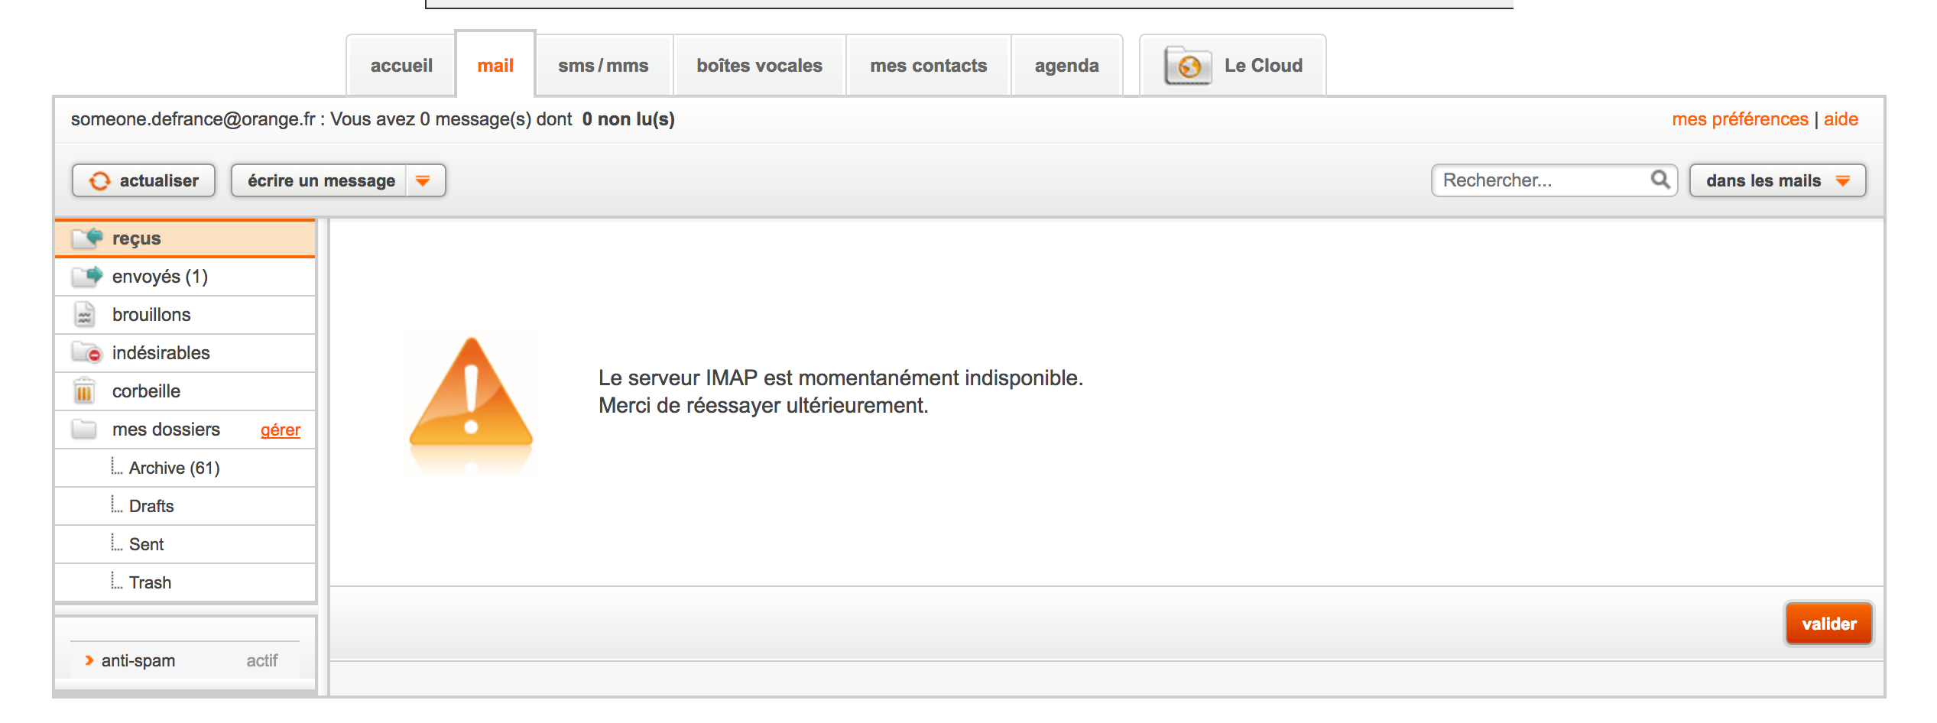Click the Le Cloud globe icon
The image size is (1937, 723).
tap(1188, 66)
